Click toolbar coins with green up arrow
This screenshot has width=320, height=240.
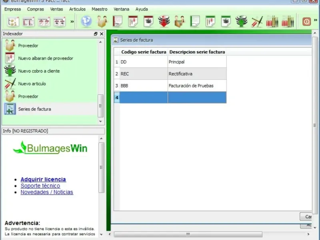[242, 22]
